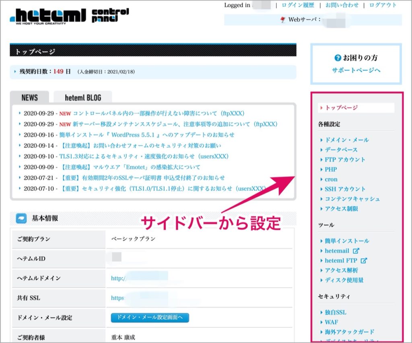Click the ログアウト link

tap(383, 5)
